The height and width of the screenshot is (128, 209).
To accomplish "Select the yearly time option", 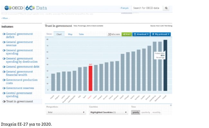I will click(x=136, y=112).
